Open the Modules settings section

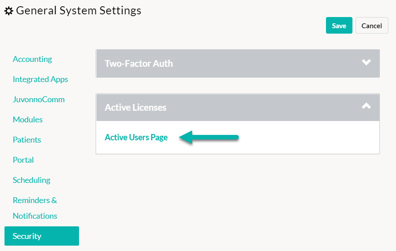click(x=27, y=120)
